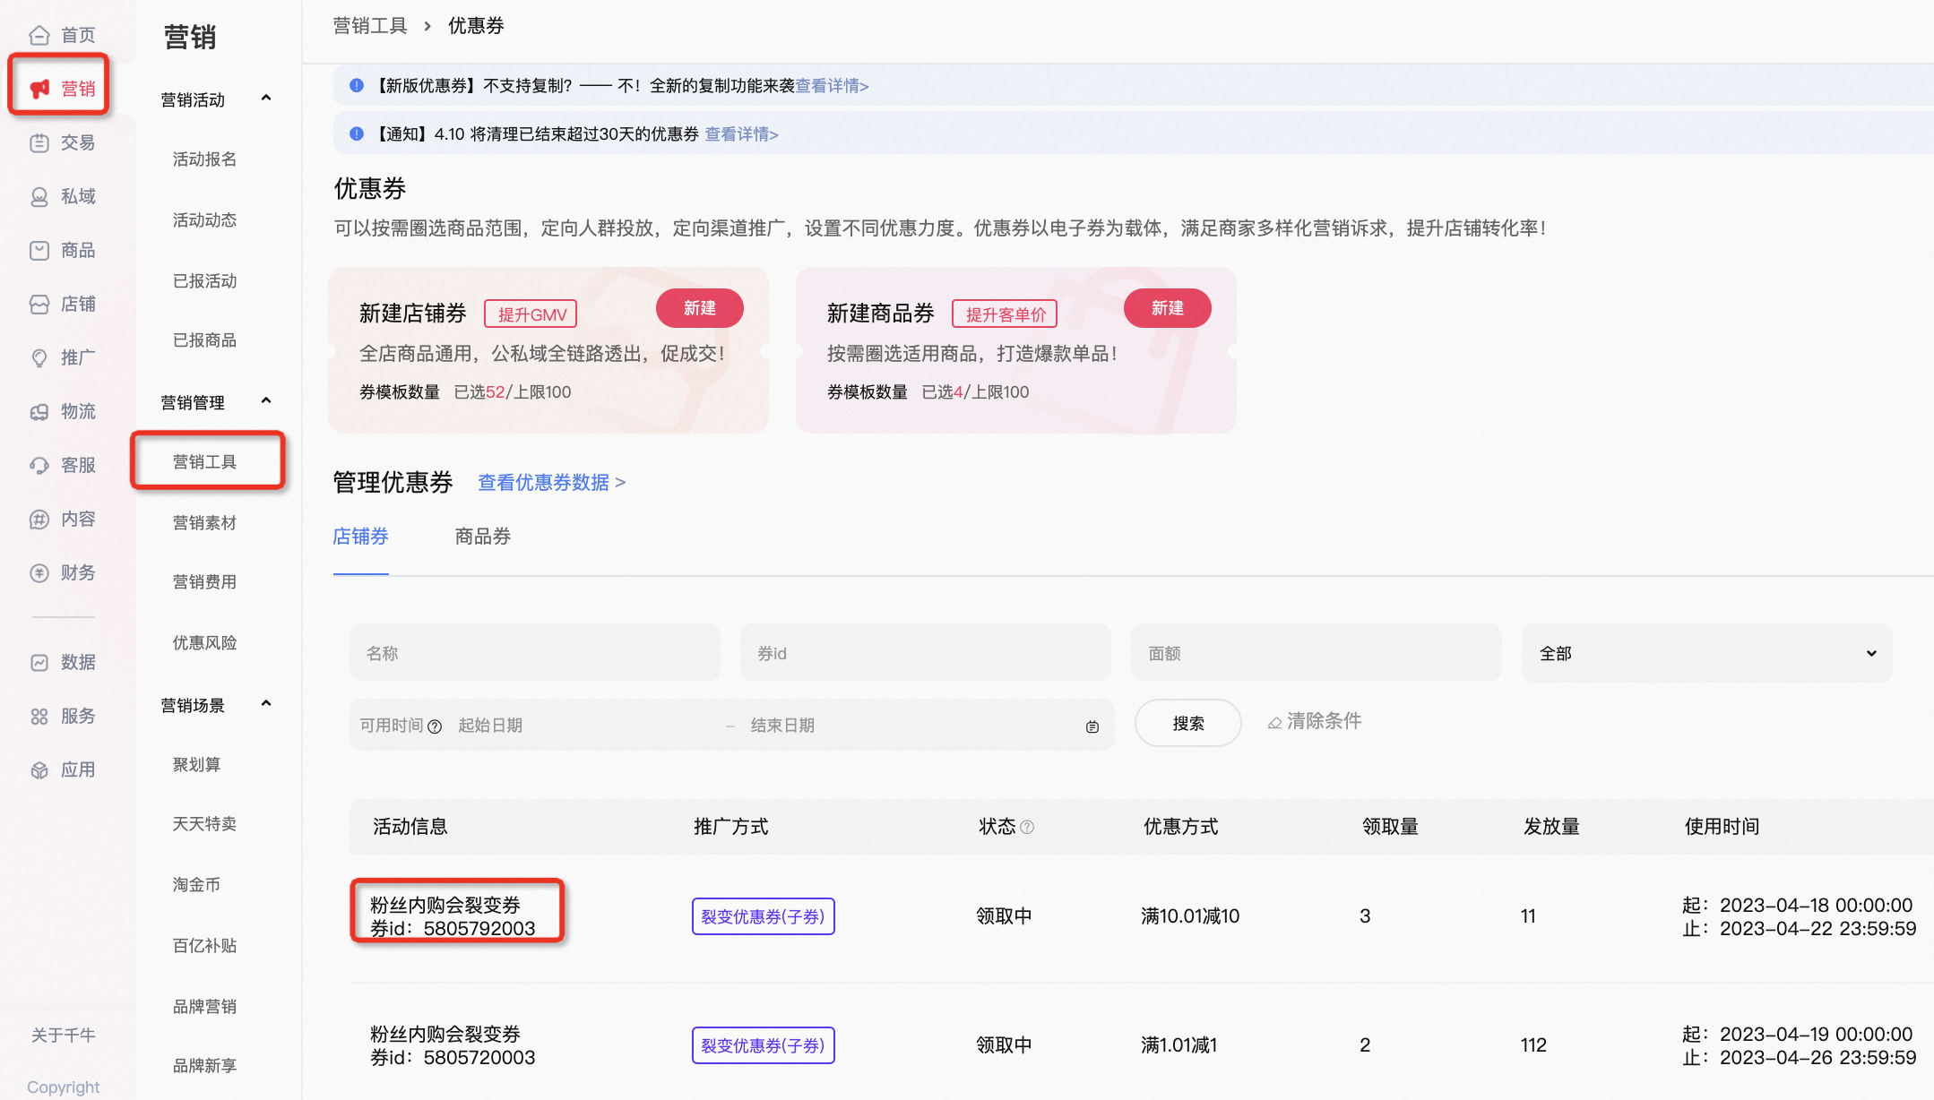The image size is (1934, 1100).
Task: Open 百亿补贴 in the menu
Action: click(x=204, y=946)
